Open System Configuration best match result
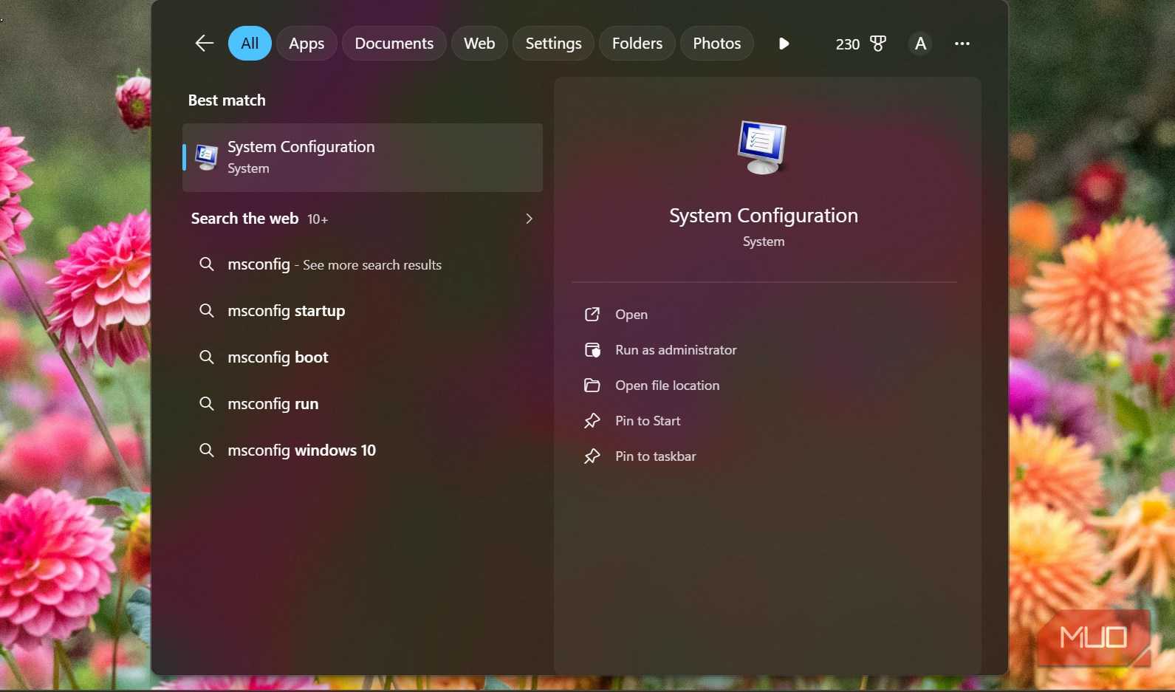Screen dimensions: 1175x692 [363, 157]
